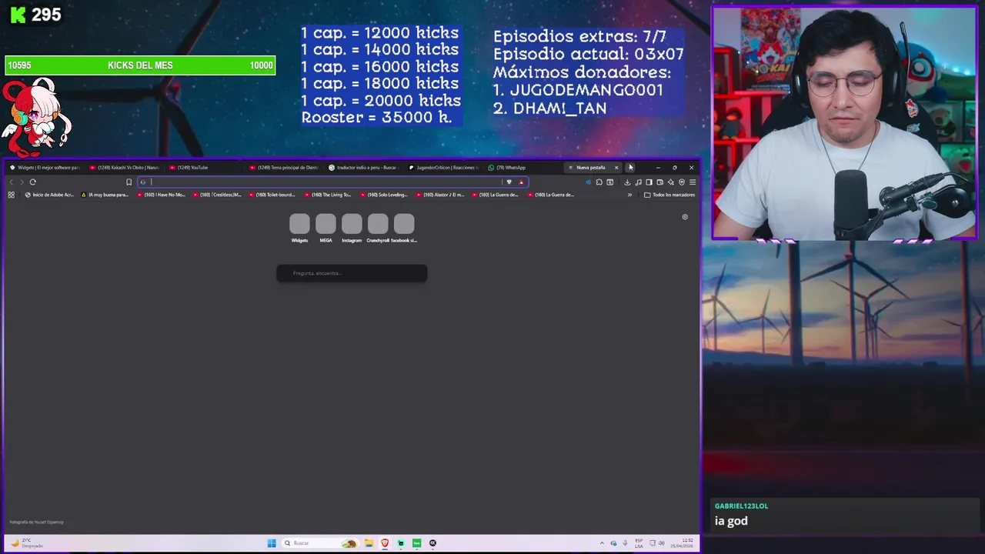
Task: Expand hidden bookmarks chevron
Action: 629,195
